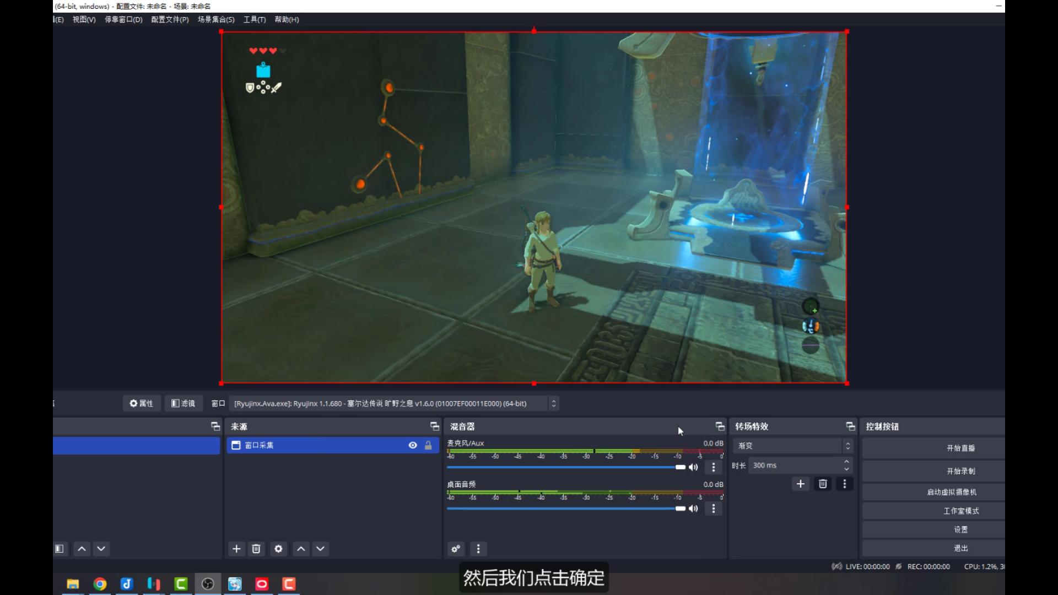Hide 窗口采集 source using eye icon
The height and width of the screenshot is (595, 1058).
(x=413, y=445)
